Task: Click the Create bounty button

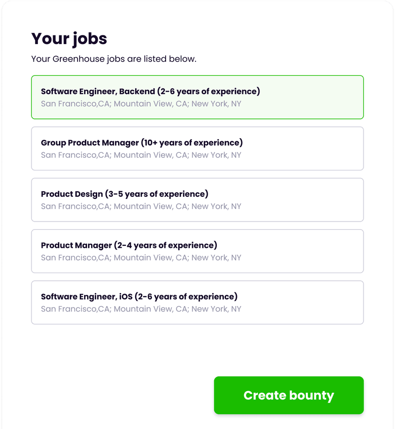Action: tap(289, 395)
